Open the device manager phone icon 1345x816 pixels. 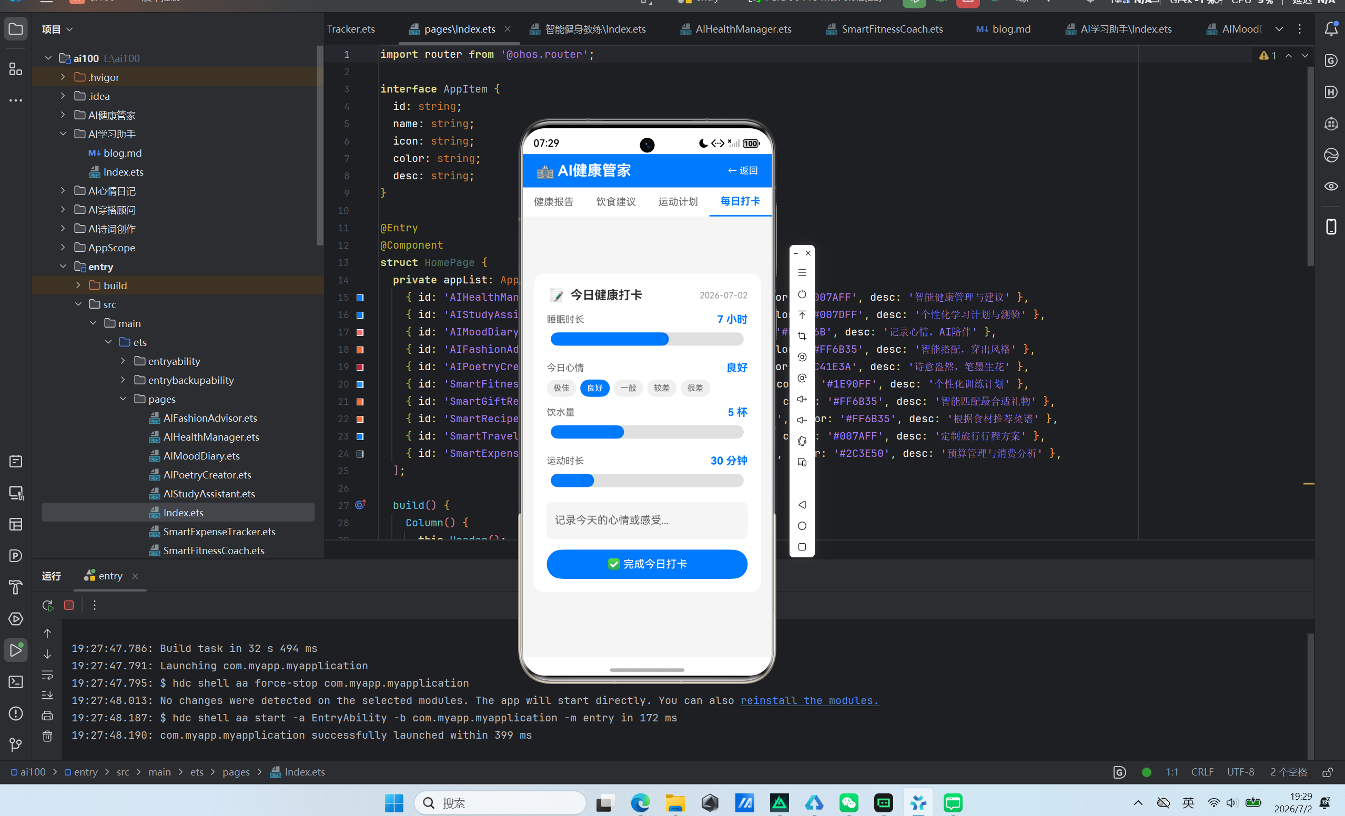click(1331, 227)
